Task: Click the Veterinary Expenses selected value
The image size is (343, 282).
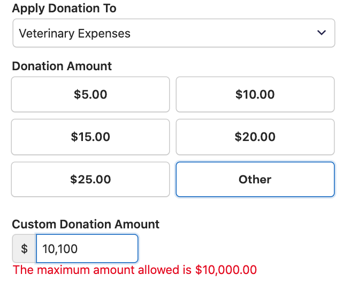Action: tap(74, 33)
